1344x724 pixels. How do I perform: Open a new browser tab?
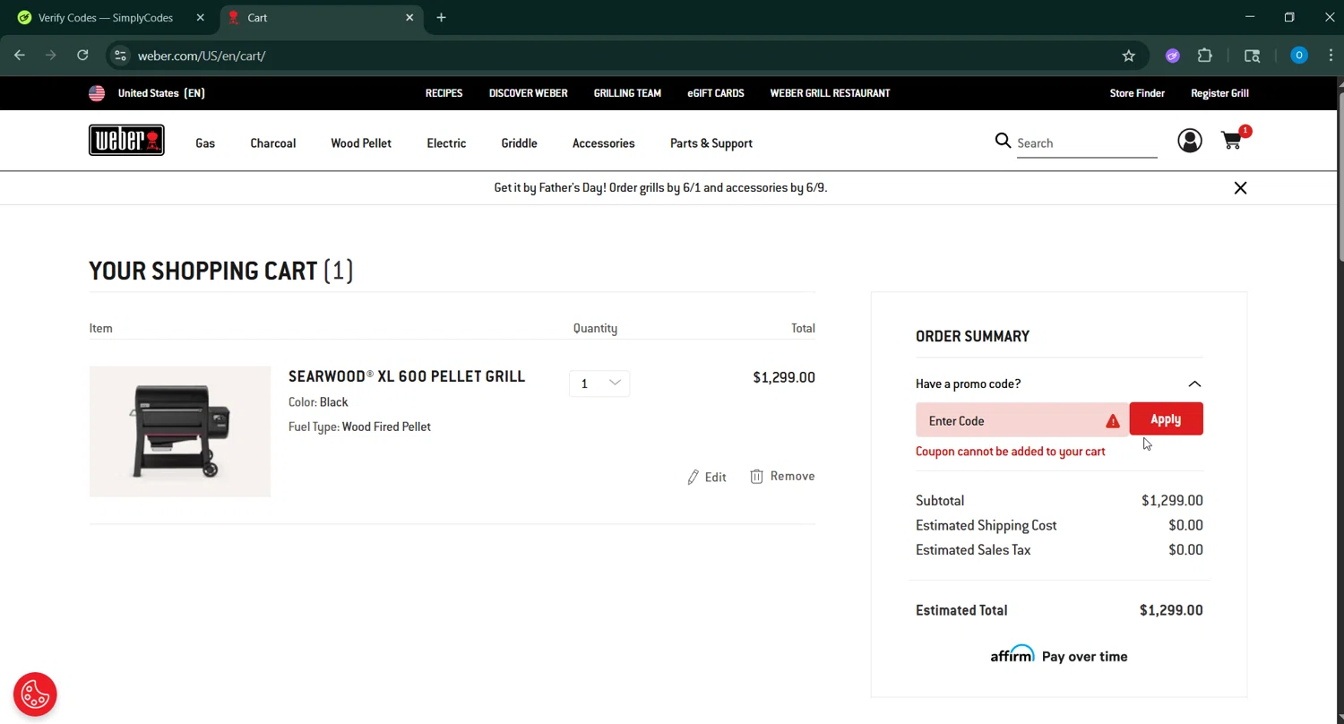pyautogui.click(x=441, y=17)
